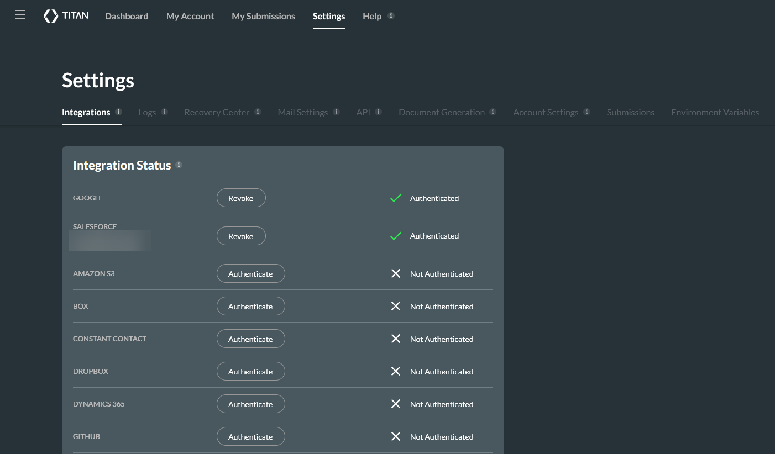Click Not Authenticated text in GitHub row
The image size is (775, 454).
pos(442,436)
